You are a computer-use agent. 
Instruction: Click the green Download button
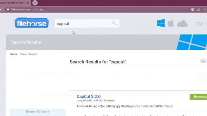[198, 97]
